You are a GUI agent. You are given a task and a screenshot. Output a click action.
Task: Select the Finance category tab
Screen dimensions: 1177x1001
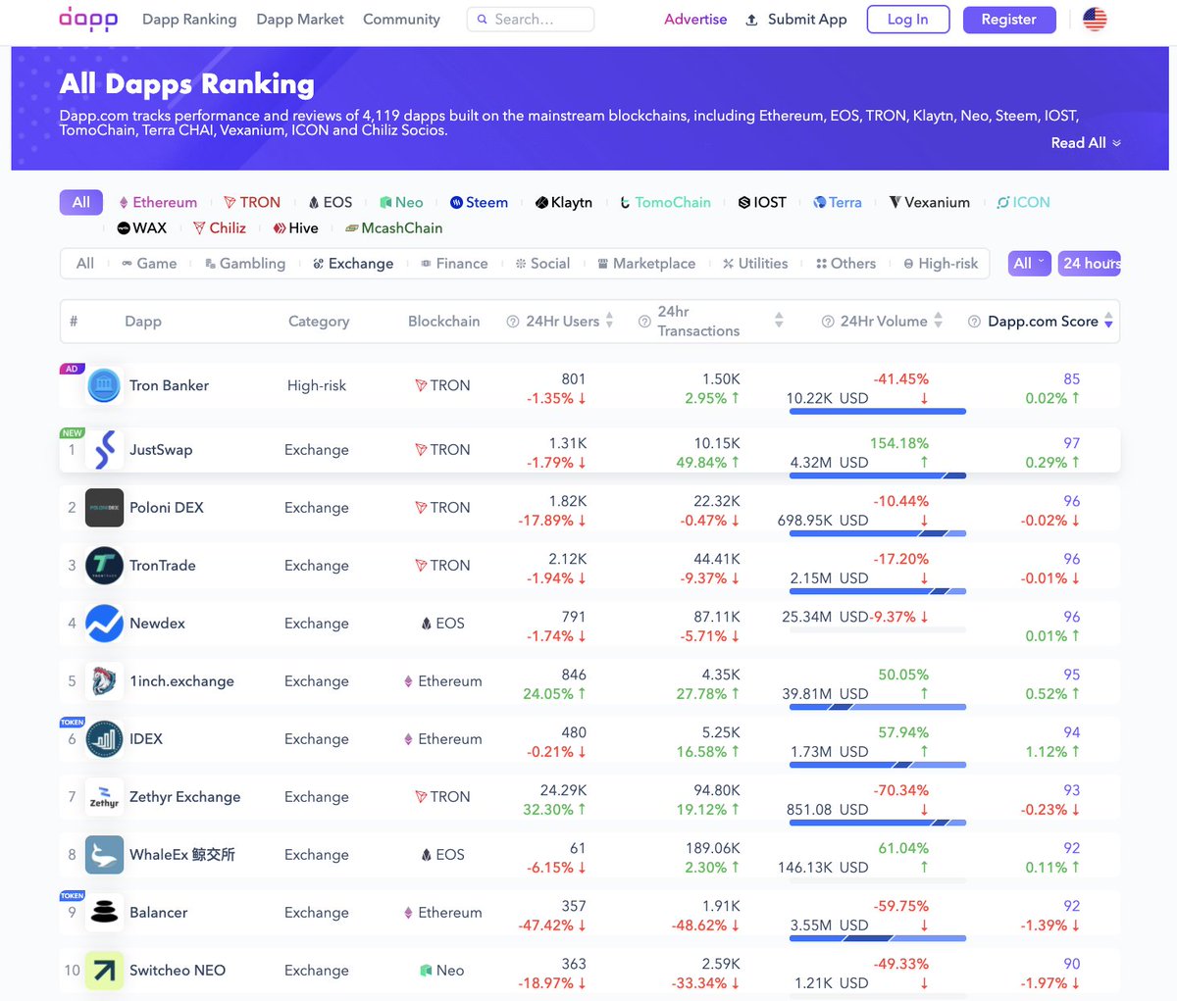pos(454,263)
